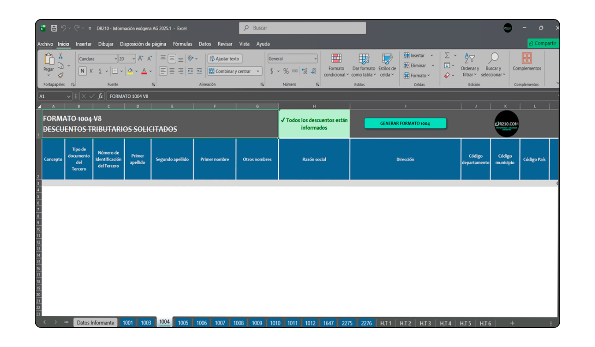595x347 pixels.
Task: Click the Formato condicional icon
Action: click(x=336, y=59)
